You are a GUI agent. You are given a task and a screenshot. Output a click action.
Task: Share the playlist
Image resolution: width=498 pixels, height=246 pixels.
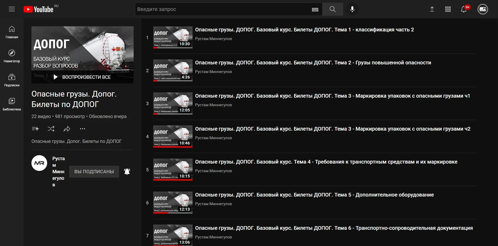(67, 129)
